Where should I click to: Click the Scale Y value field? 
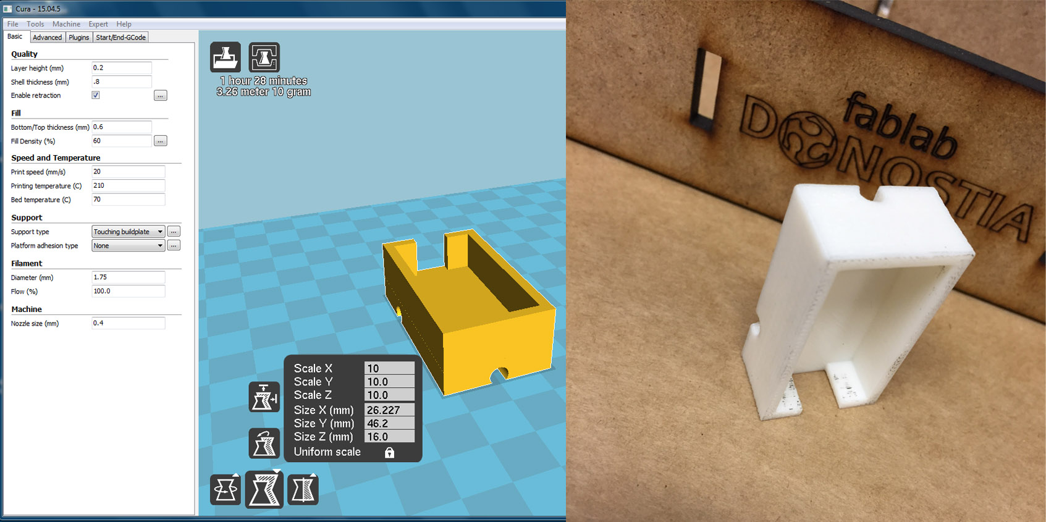tap(389, 382)
